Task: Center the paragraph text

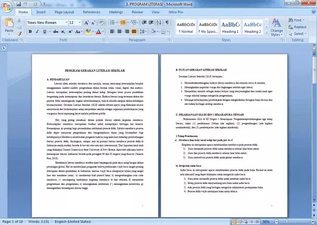Action: [x=120, y=32]
